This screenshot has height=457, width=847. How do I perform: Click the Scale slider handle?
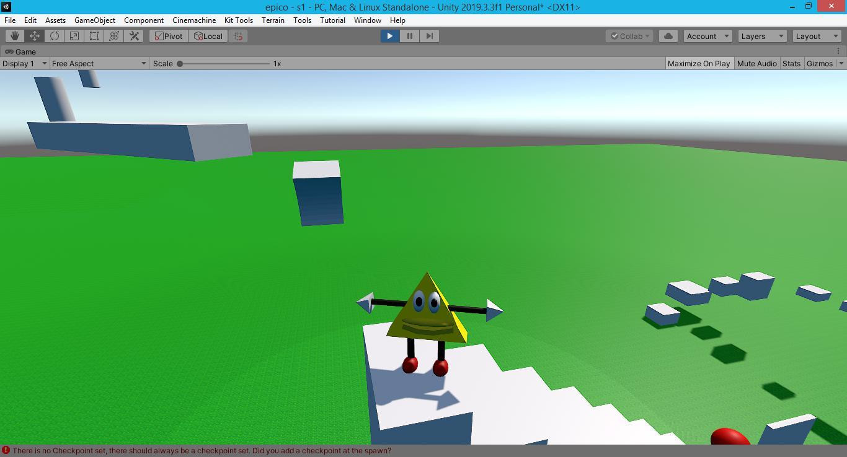180,63
